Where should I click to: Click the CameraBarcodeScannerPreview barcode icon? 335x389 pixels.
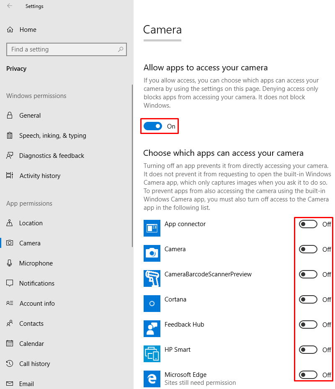[152, 278]
